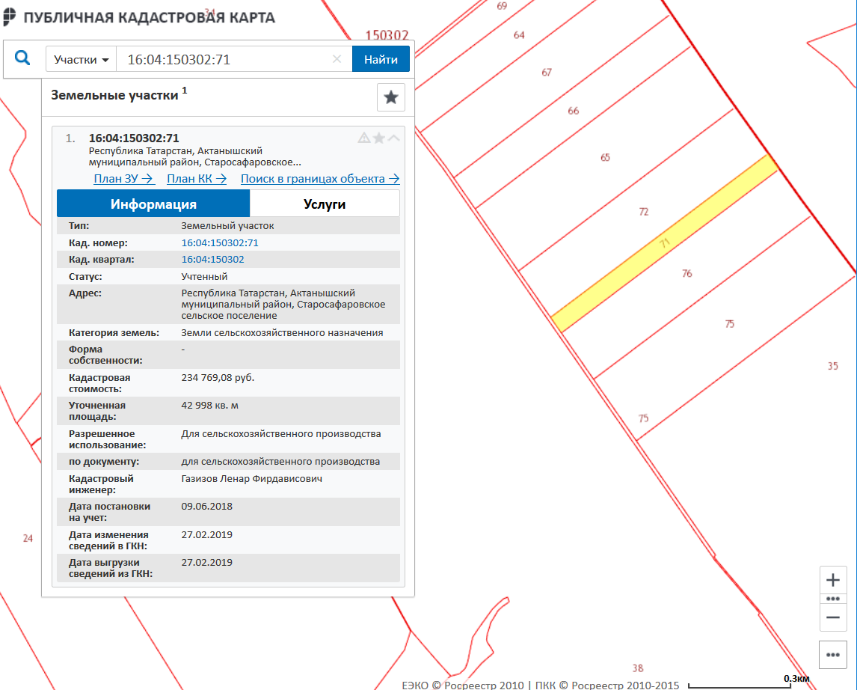Focus the cadastral number search field

click(227, 59)
